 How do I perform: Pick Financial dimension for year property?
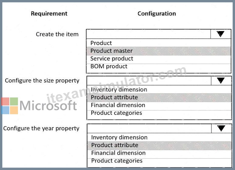[159, 153]
